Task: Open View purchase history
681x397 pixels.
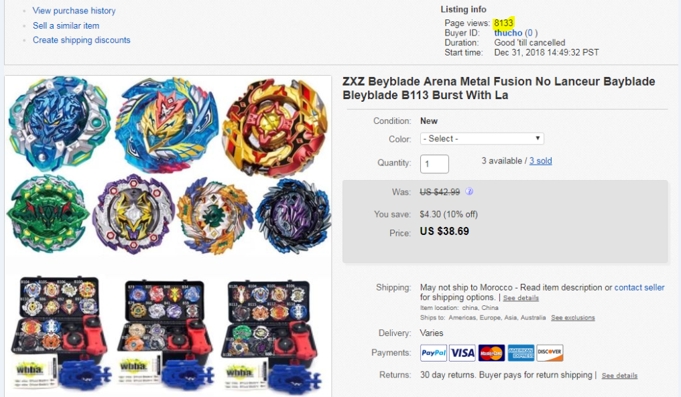Action: 74,11
